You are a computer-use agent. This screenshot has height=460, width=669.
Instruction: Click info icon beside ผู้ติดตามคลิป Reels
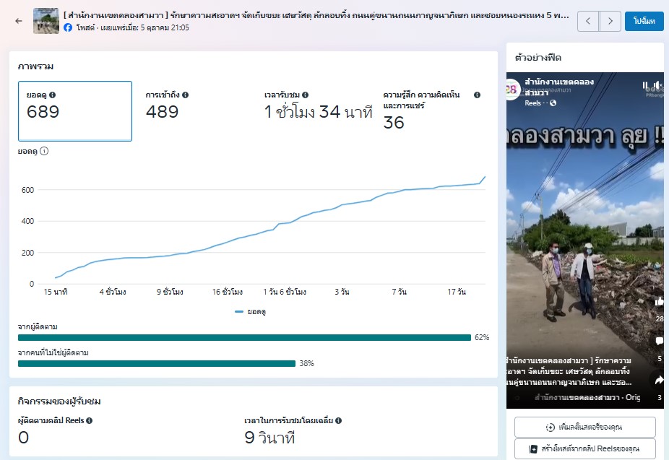pos(90,420)
